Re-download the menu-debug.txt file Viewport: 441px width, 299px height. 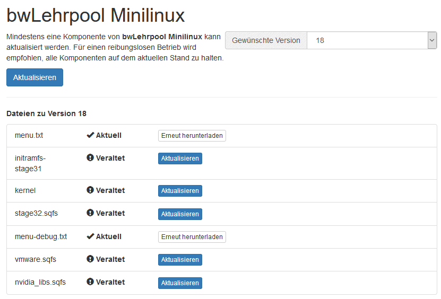[192, 237]
